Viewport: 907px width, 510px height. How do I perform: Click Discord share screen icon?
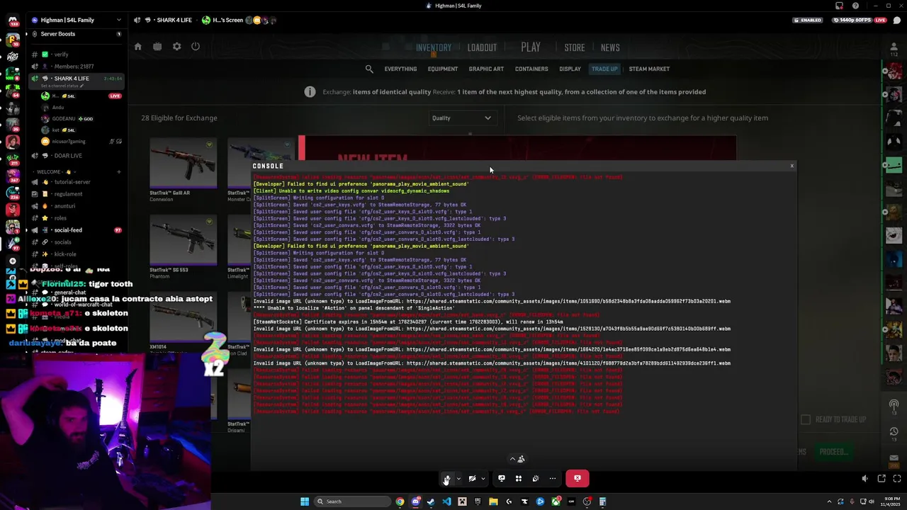[502, 479]
